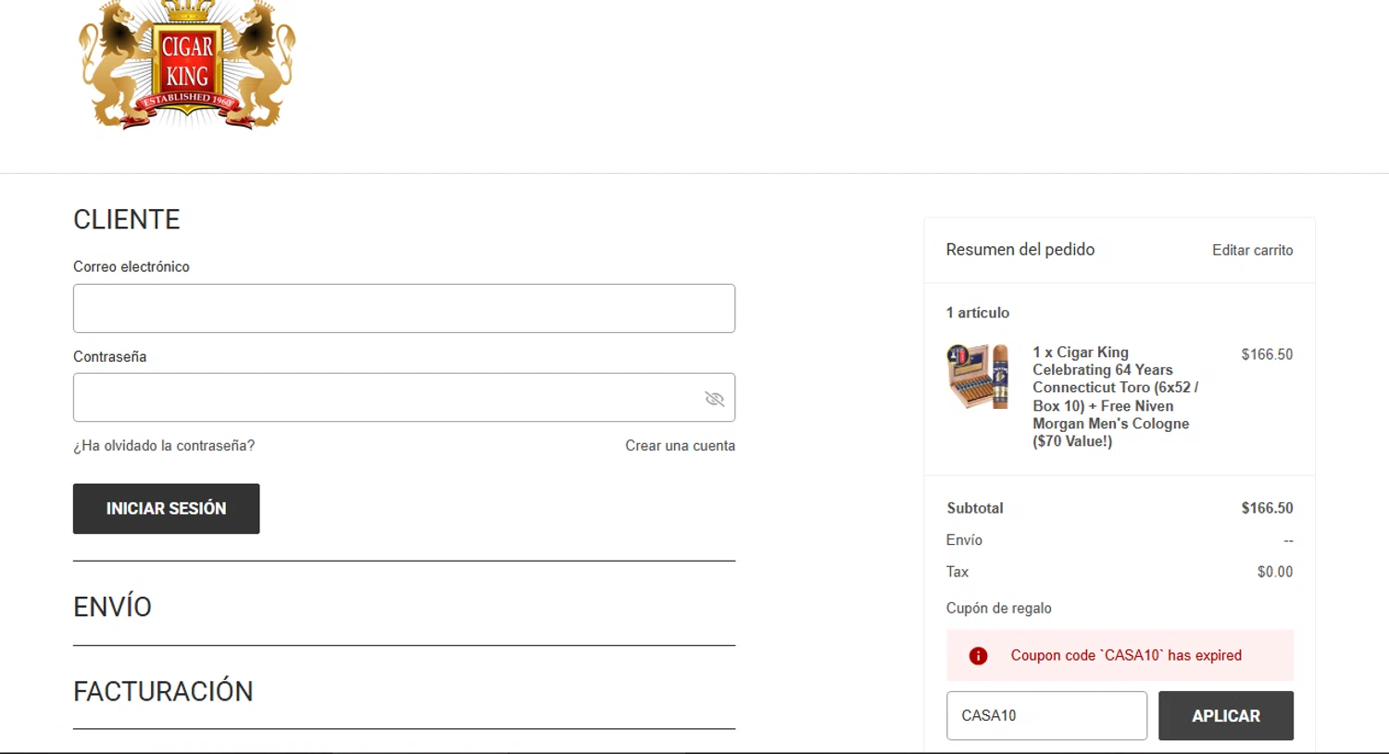
Task: Click the coupon code field containing CASA10
Action: pyautogui.click(x=1046, y=716)
